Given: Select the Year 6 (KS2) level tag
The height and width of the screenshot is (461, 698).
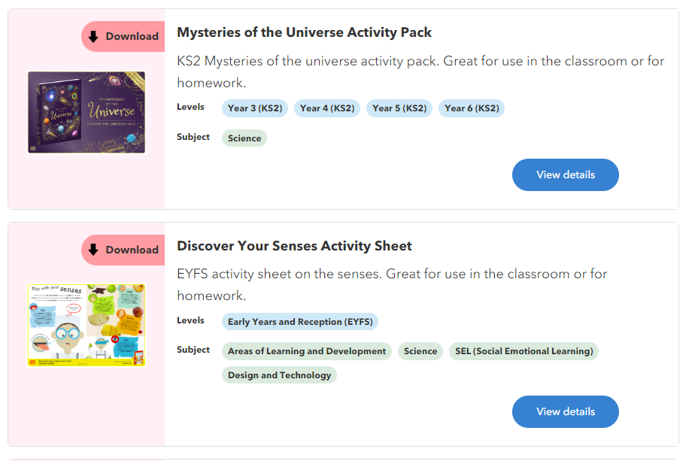Looking at the screenshot, I should click(472, 108).
